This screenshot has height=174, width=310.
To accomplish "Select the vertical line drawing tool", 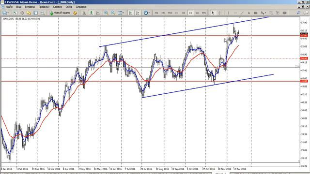I will pos(228,13).
